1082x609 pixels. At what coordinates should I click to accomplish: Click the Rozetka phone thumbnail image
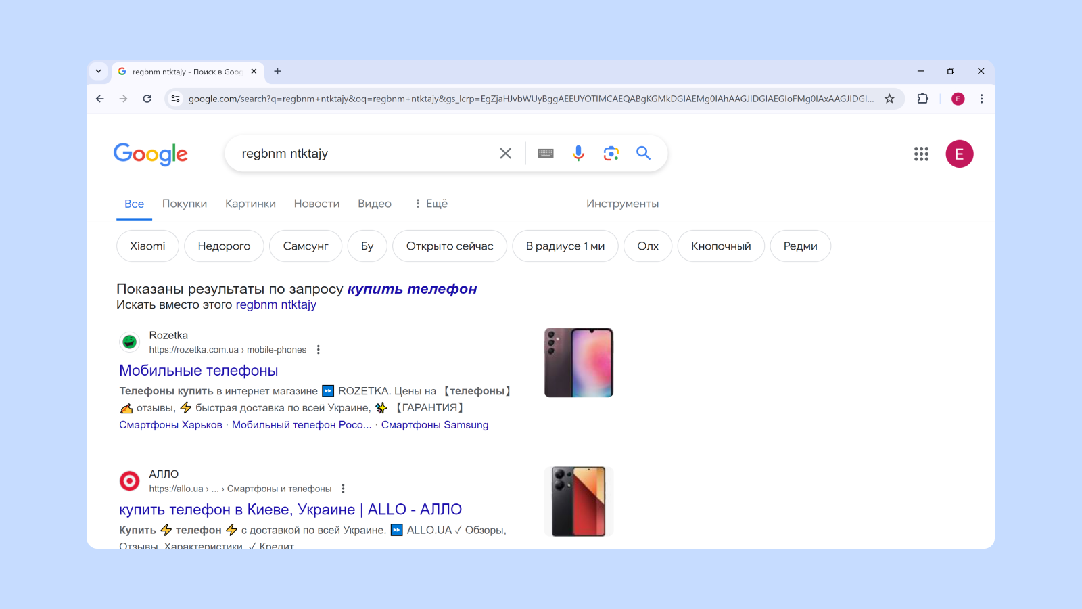click(579, 363)
